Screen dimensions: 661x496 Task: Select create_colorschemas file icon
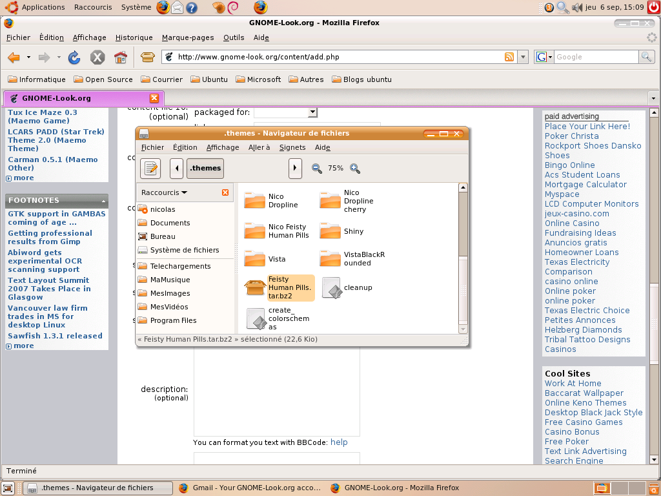[256, 318]
